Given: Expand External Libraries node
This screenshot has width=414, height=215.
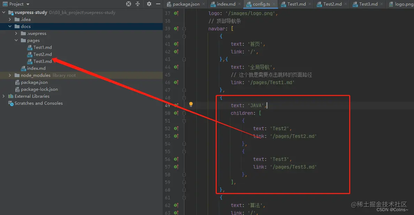Looking at the screenshot, I should click(4, 96).
